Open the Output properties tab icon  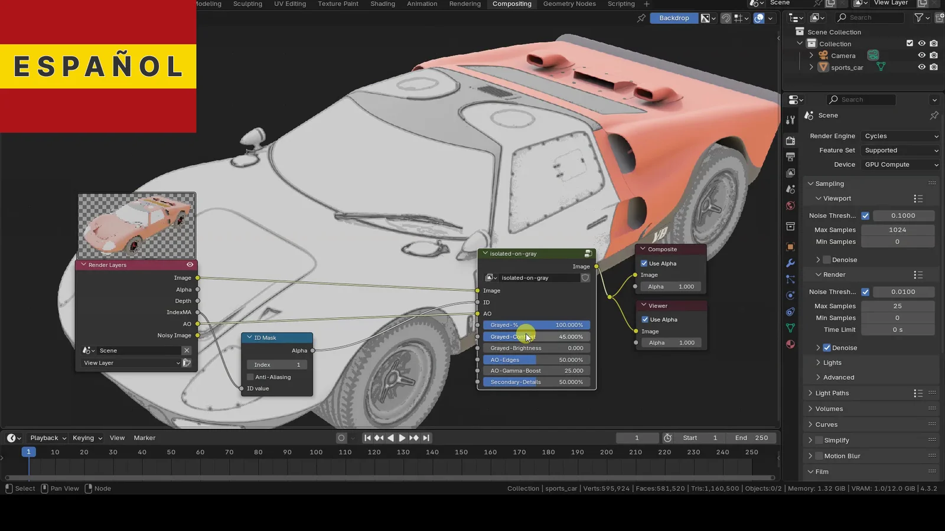pos(790,157)
